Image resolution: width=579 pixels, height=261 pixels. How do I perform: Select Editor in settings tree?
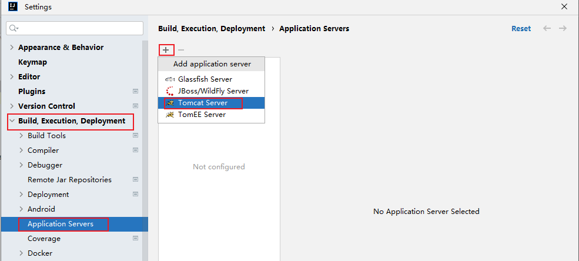pyautogui.click(x=29, y=77)
